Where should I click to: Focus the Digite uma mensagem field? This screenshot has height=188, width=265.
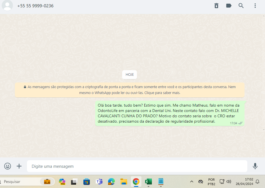click(137, 166)
